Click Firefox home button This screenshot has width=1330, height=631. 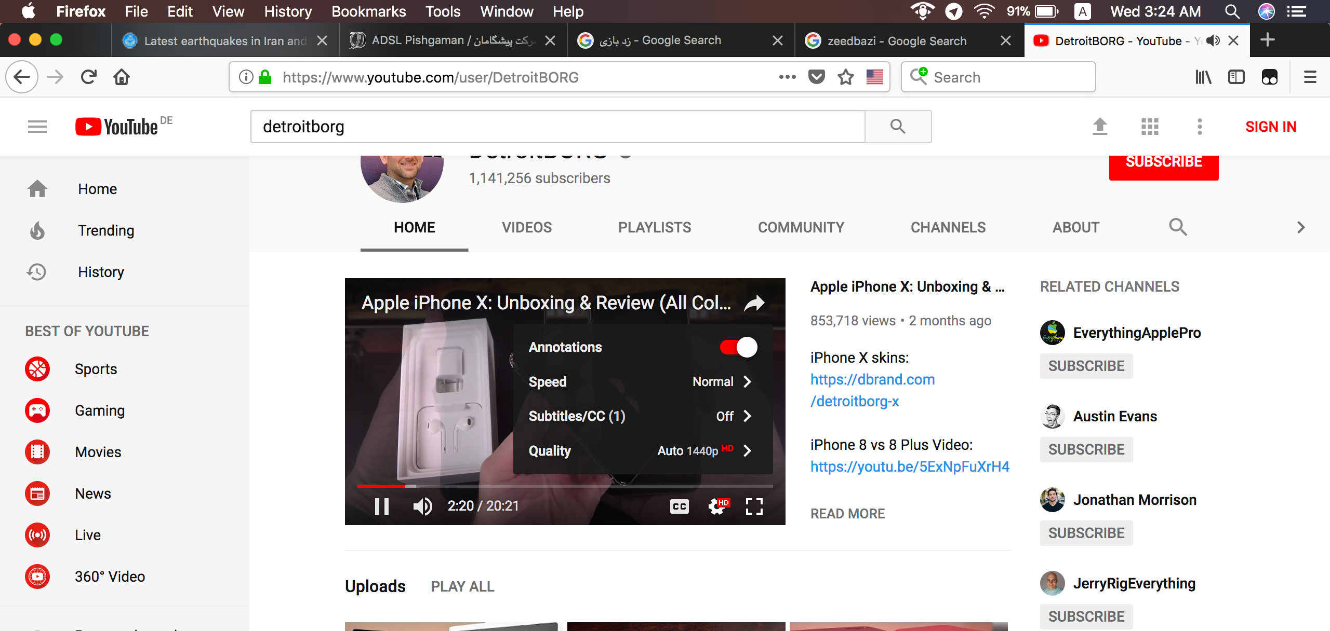pyautogui.click(x=122, y=77)
